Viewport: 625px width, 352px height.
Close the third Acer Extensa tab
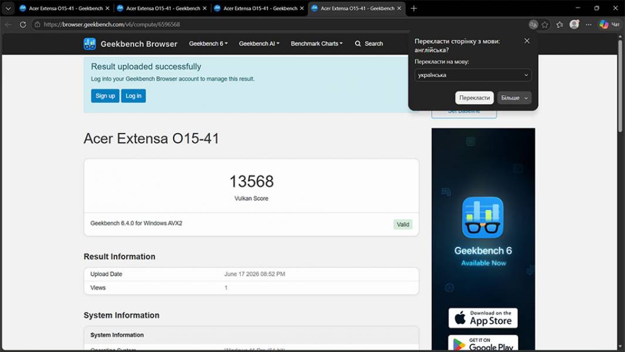[302, 8]
